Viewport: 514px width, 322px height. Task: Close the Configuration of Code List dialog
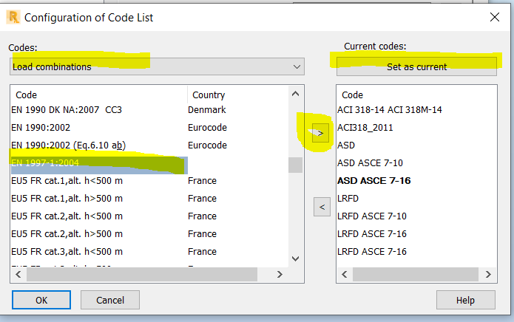[494, 16]
